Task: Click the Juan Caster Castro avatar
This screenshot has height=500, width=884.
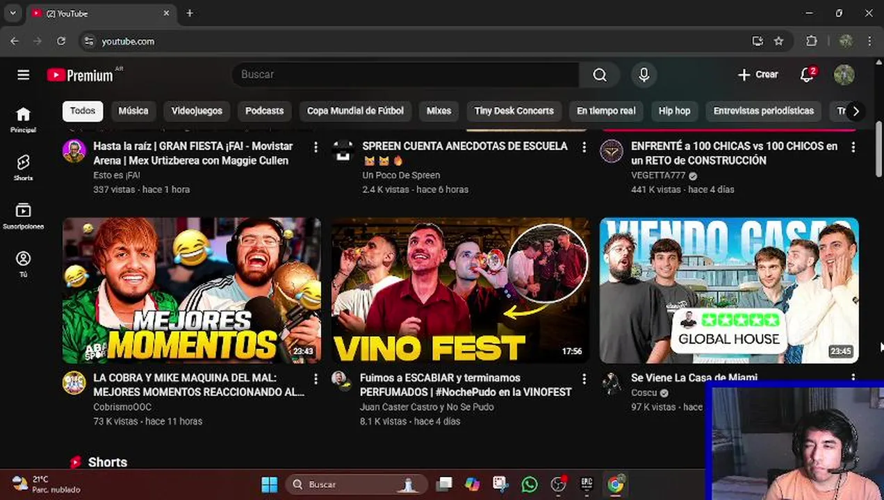Action: click(340, 381)
